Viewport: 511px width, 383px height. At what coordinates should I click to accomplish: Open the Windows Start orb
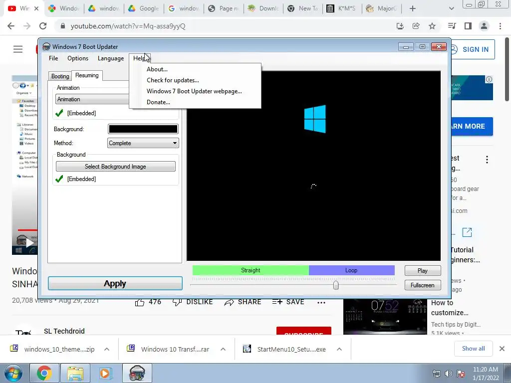click(x=13, y=373)
